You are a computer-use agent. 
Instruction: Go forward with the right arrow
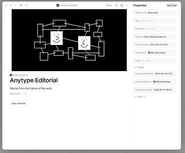16,5
